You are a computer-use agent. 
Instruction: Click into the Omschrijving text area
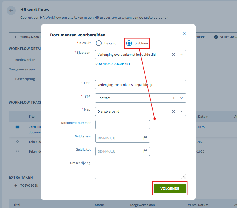click(x=141, y=170)
